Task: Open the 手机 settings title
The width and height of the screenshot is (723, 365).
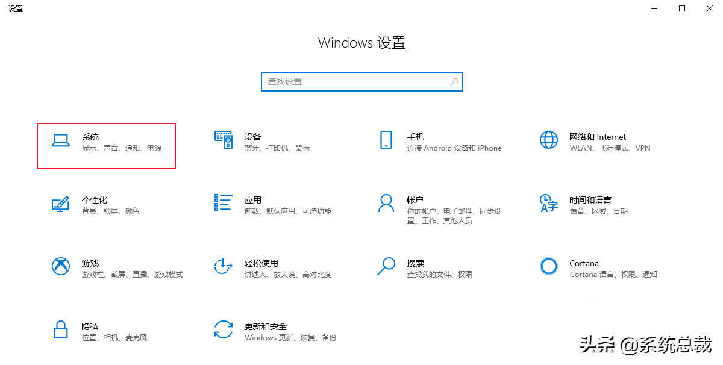Action: coord(416,137)
